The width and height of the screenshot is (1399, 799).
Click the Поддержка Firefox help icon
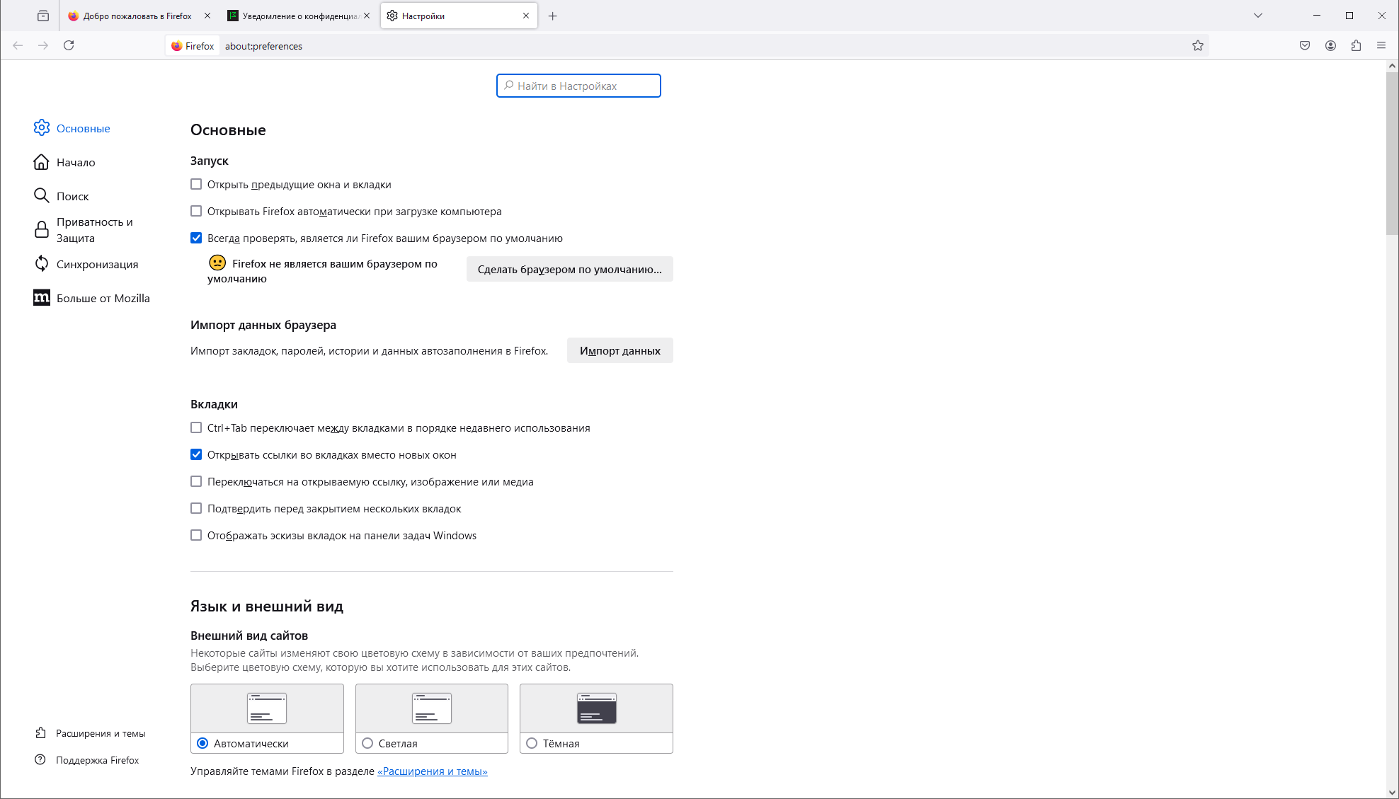click(x=41, y=760)
